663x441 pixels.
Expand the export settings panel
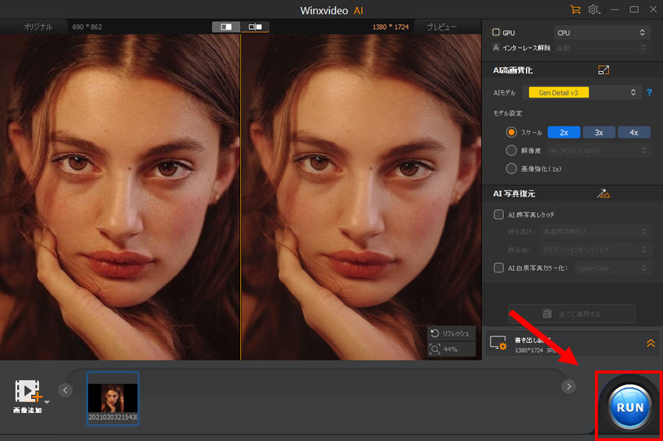click(x=650, y=343)
